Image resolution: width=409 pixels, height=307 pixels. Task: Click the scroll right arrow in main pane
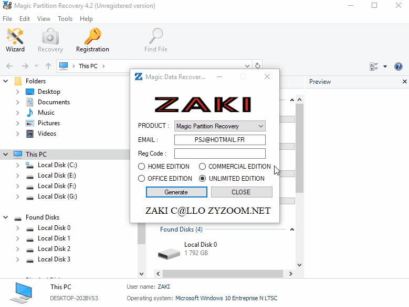290,273
